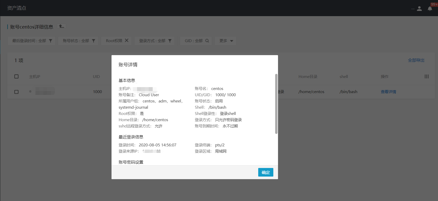438x201 pixels.
Task: Click funnel icon of account status filter
Action: click(x=94, y=41)
